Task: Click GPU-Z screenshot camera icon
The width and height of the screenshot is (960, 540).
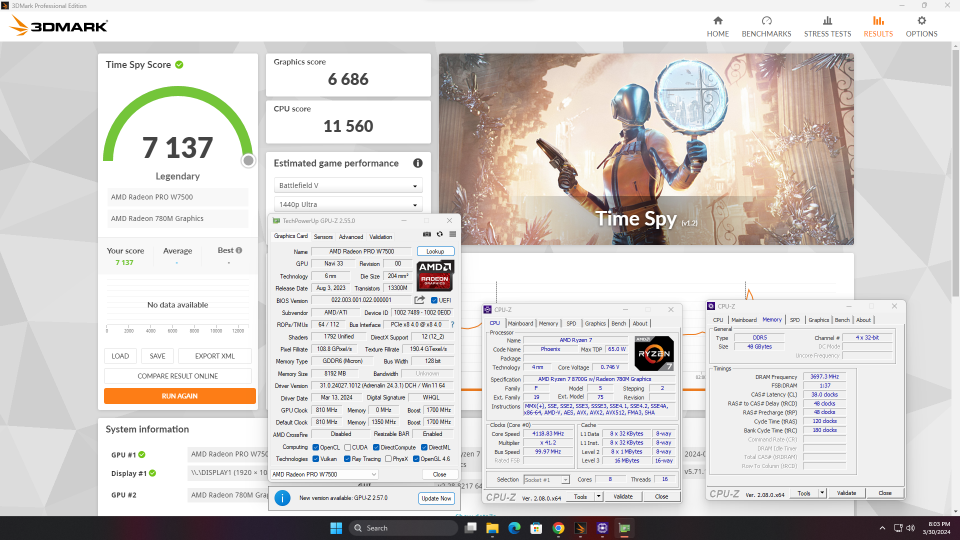Action: [427, 234]
